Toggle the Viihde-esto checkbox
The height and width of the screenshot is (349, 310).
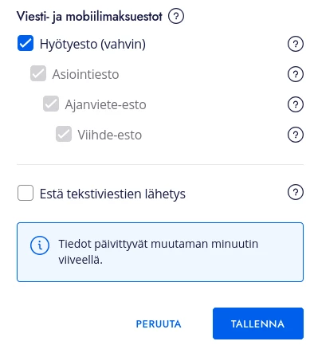(64, 134)
